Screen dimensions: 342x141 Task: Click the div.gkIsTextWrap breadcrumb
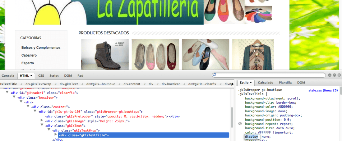pos(38,84)
